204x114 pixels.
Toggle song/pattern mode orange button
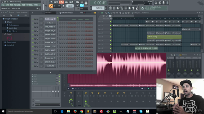(x=51, y=6)
